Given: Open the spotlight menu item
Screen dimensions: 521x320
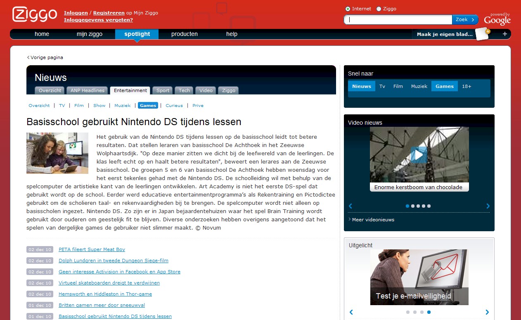Looking at the screenshot, I should [x=137, y=34].
